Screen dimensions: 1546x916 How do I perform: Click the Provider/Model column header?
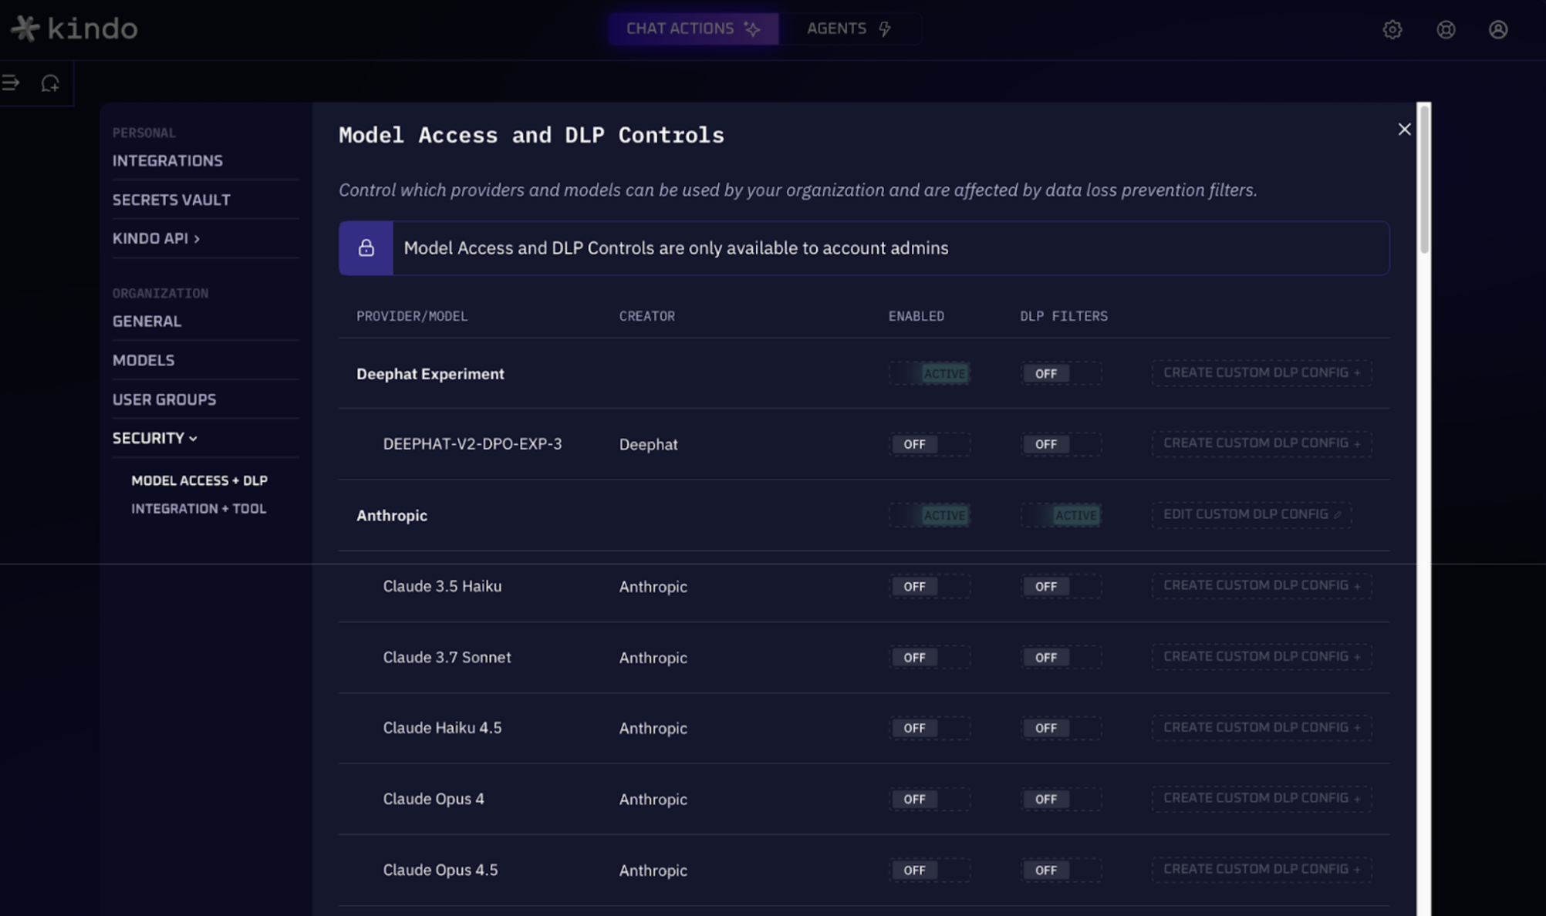click(412, 316)
